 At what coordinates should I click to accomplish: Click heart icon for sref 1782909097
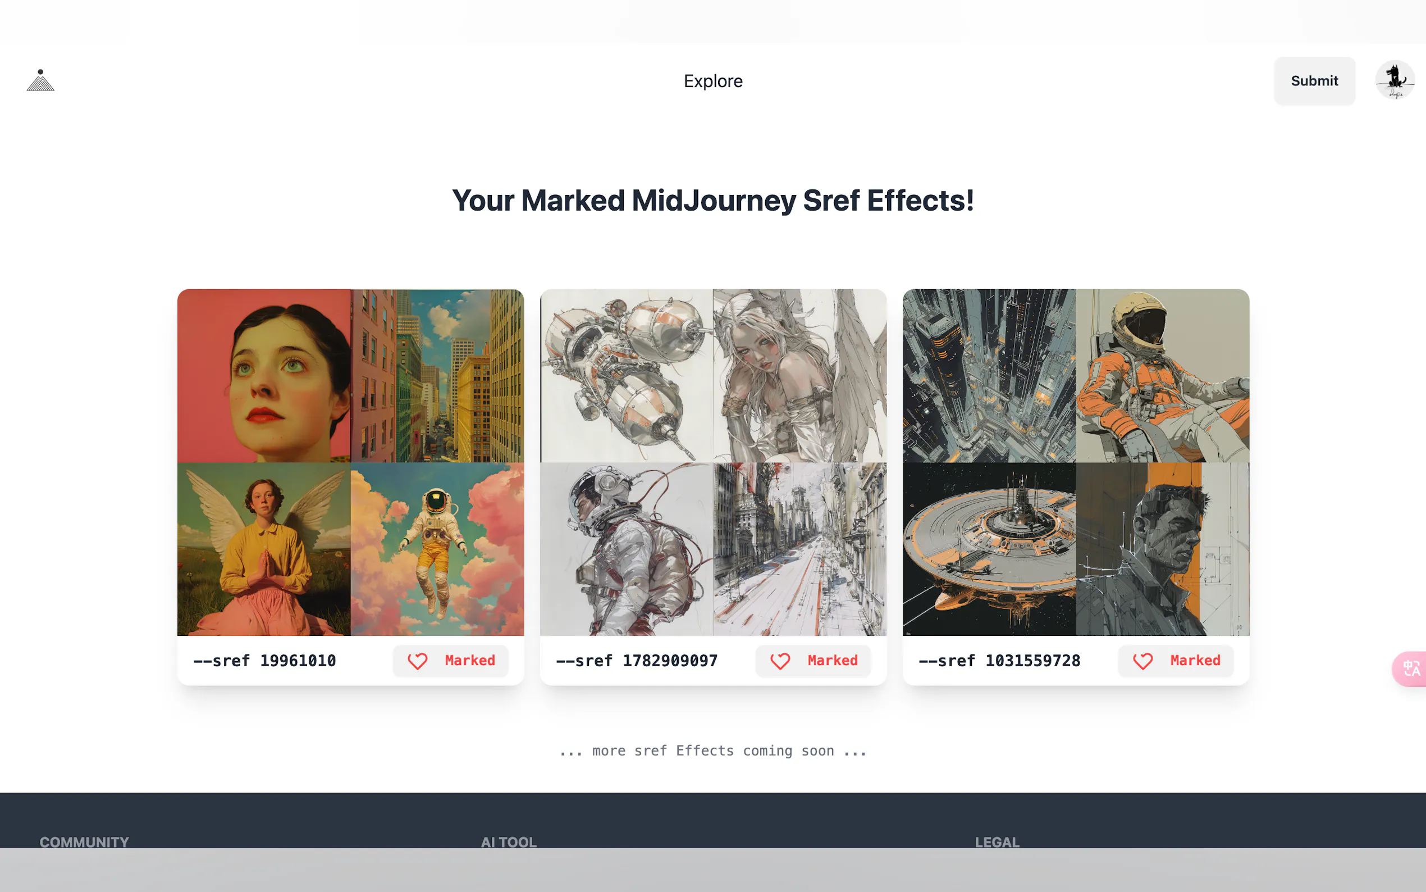[x=780, y=661]
